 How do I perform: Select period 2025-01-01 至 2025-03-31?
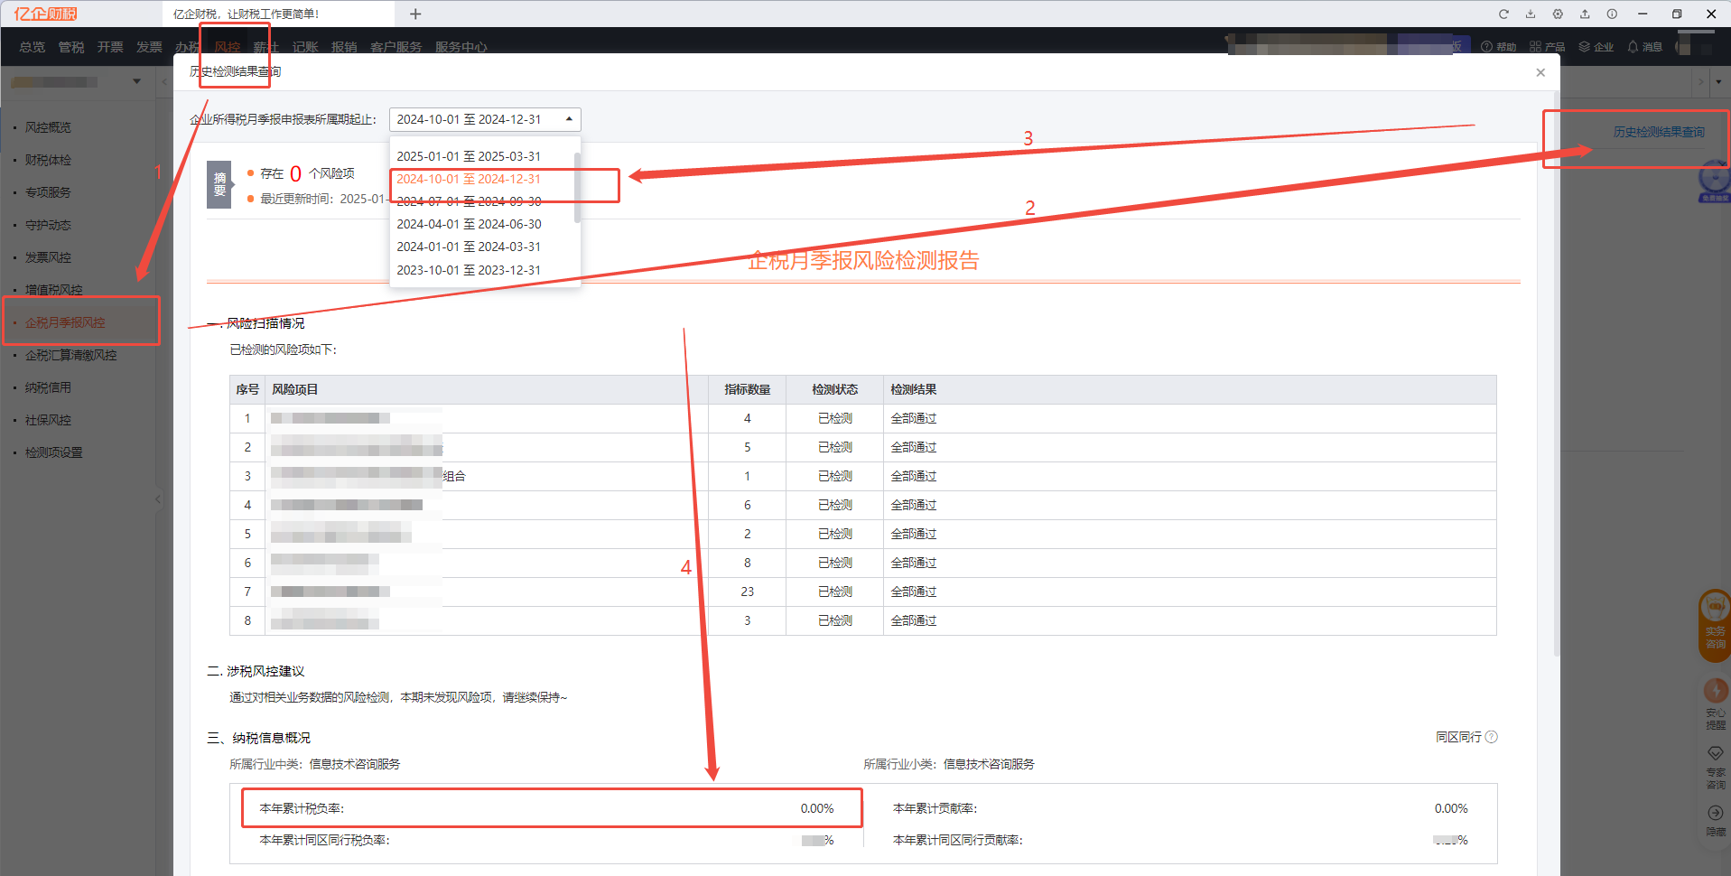(469, 156)
